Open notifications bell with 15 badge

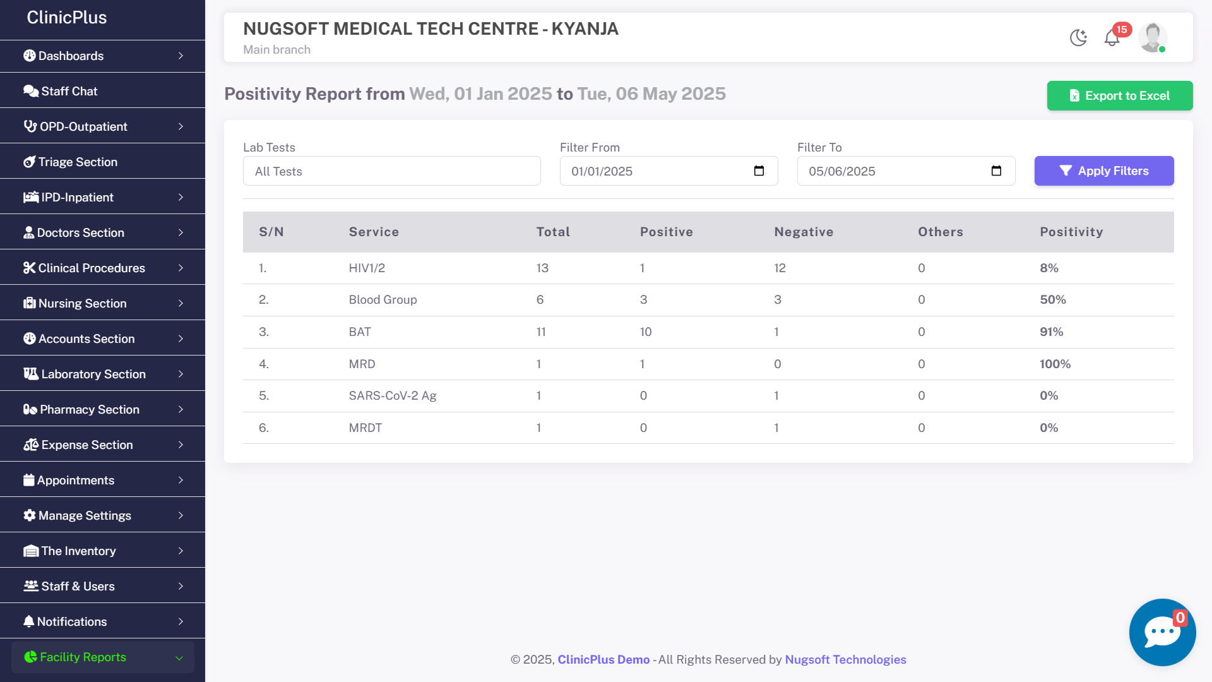coord(1112,38)
